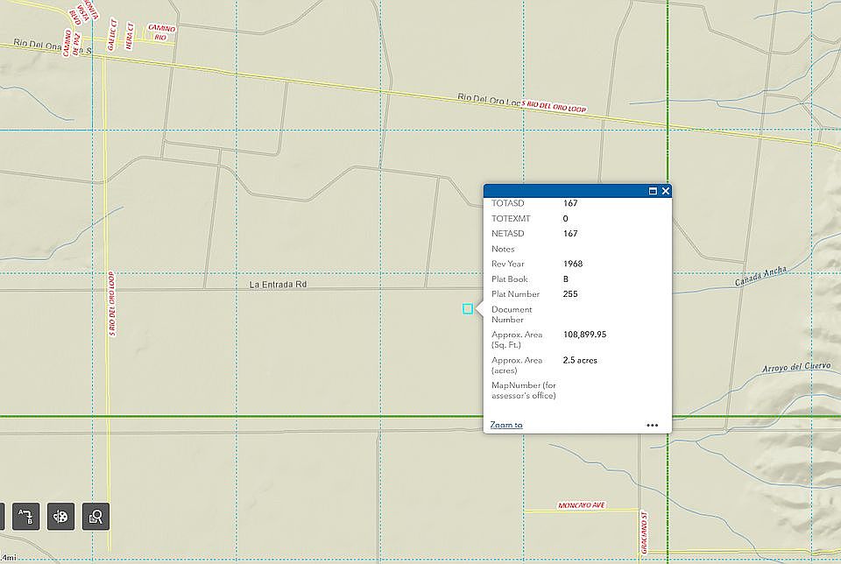Open the query search widget
The width and height of the screenshot is (841, 564).
(x=95, y=517)
